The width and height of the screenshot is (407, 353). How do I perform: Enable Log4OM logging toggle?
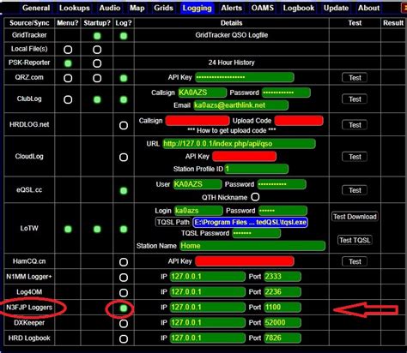pyautogui.click(x=124, y=293)
